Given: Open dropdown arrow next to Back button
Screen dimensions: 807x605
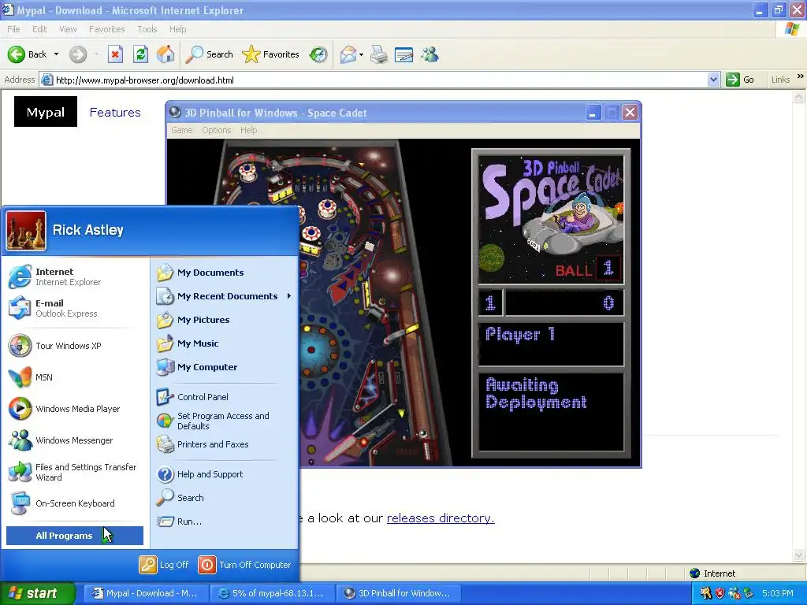Looking at the screenshot, I should click(x=56, y=54).
